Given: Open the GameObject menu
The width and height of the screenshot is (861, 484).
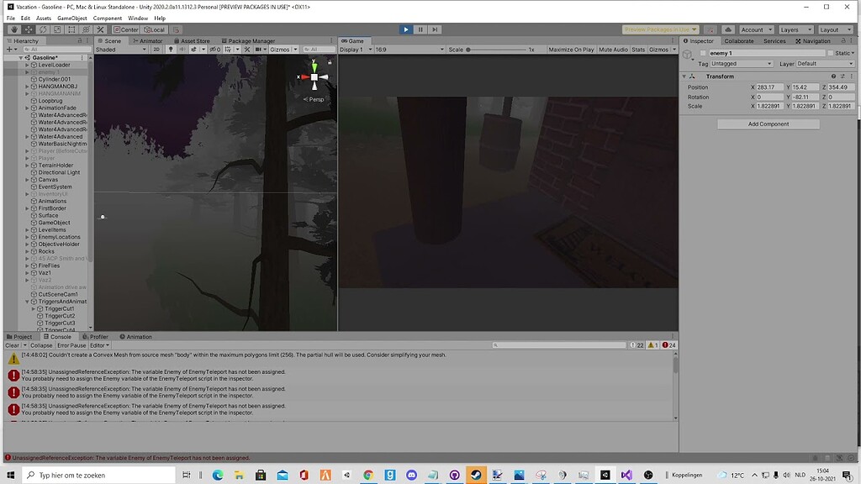Looking at the screenshot, I should pyautogui.click(x=71, y=17).
